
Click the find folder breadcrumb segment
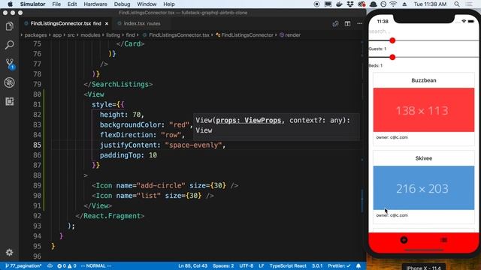click(x=130, y=35)
